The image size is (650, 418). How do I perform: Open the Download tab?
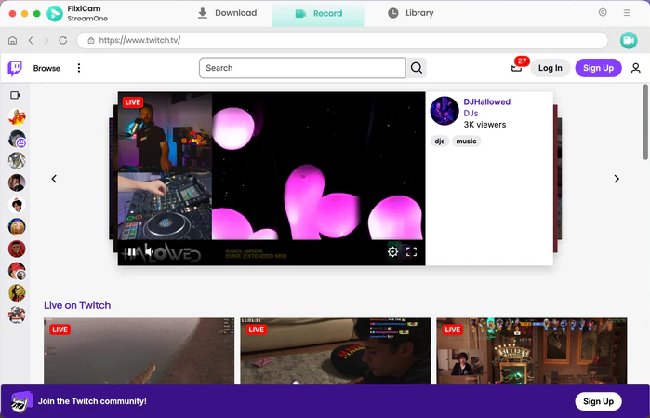pos(227,13)
